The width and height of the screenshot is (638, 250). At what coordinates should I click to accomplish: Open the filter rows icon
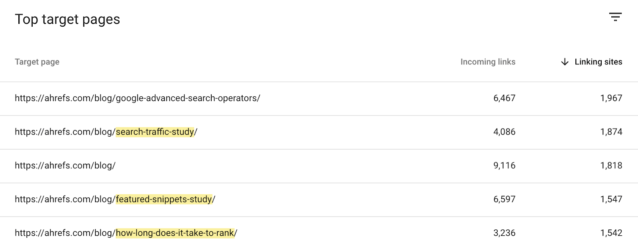pyautogui.click(x=615, y=17)
